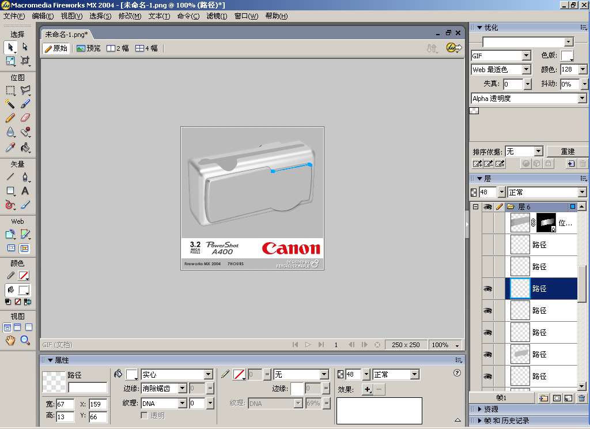This screenshot has width=590, height=429.
Task: Switch to standard screen mode
Action: pos(7,328)
